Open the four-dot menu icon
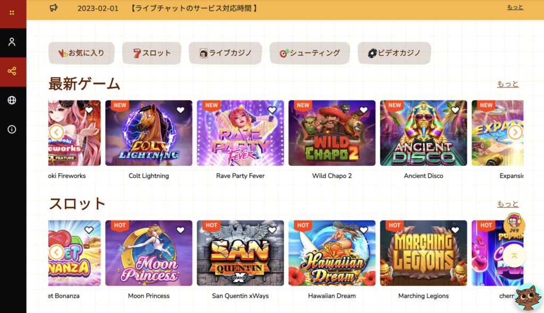 tap(12, 13)
